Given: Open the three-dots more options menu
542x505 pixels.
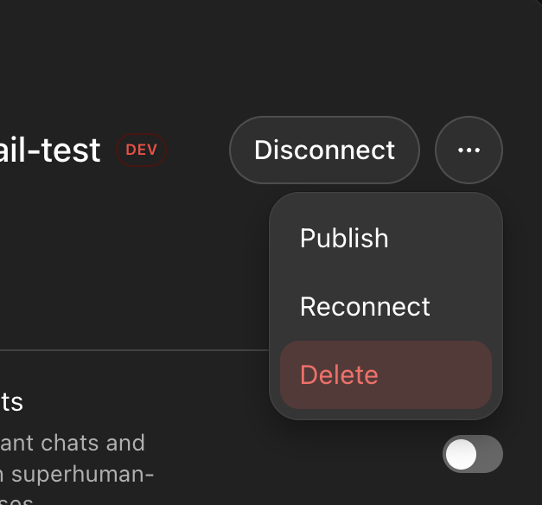Looking at the screenshot, I should coord(469,150).
